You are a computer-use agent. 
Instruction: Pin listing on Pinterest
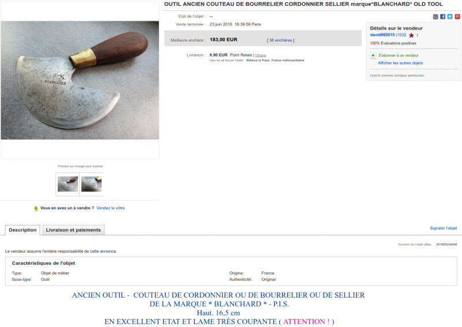pos(457,17)
